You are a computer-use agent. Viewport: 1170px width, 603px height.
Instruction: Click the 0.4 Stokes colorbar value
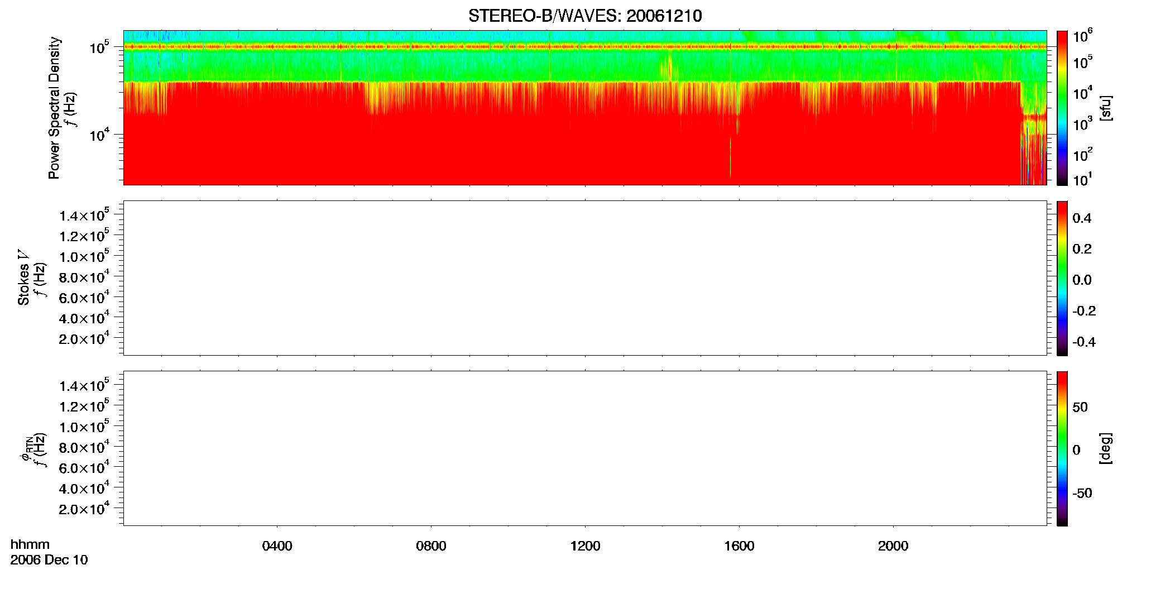click(x=1082, y=218)
